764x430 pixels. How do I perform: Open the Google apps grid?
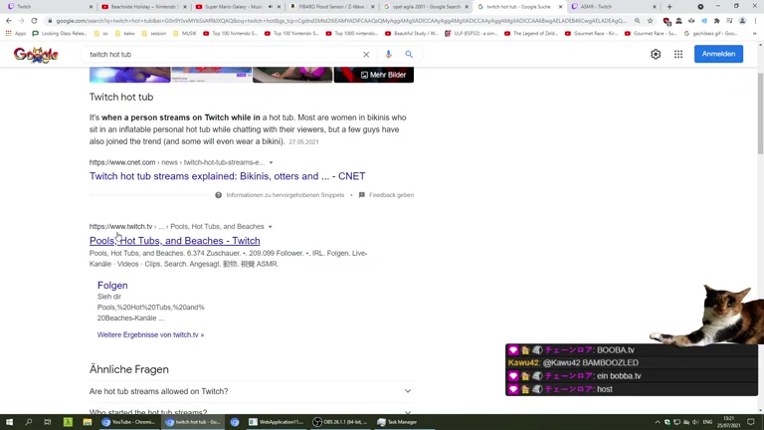678,55
